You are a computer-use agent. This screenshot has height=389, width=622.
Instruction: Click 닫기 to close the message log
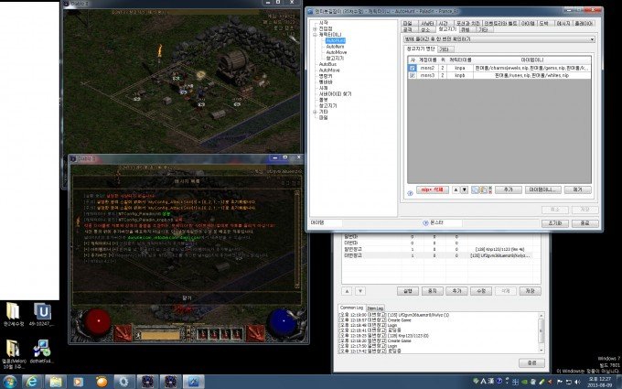click(x=187, y=297)
